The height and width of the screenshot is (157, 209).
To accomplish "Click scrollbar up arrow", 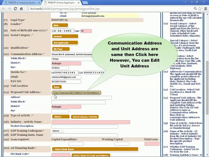I will pos(207,14).
